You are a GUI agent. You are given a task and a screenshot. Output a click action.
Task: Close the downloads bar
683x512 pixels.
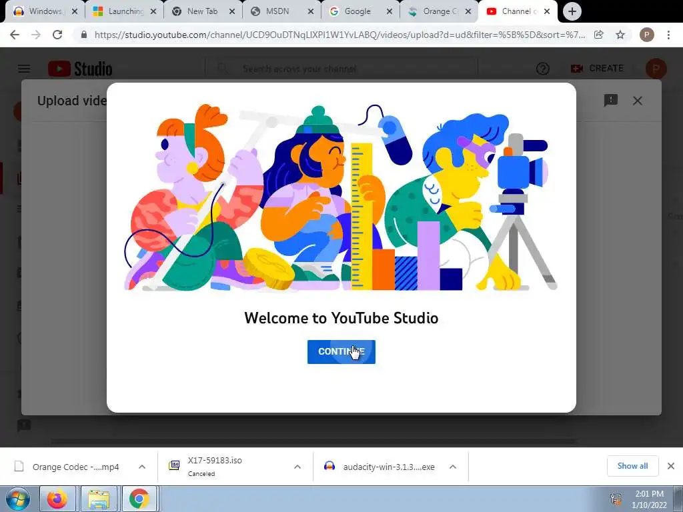(x=671, y=466)
